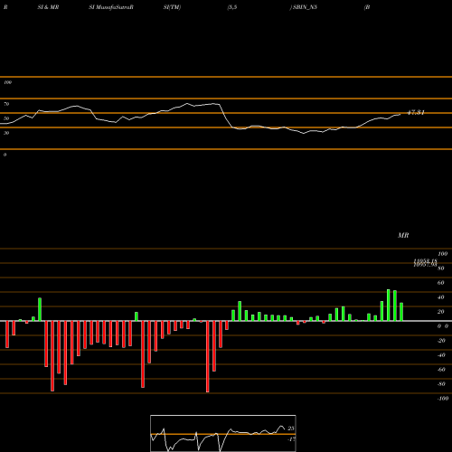Click the MR axis label -40

point(441,355)
